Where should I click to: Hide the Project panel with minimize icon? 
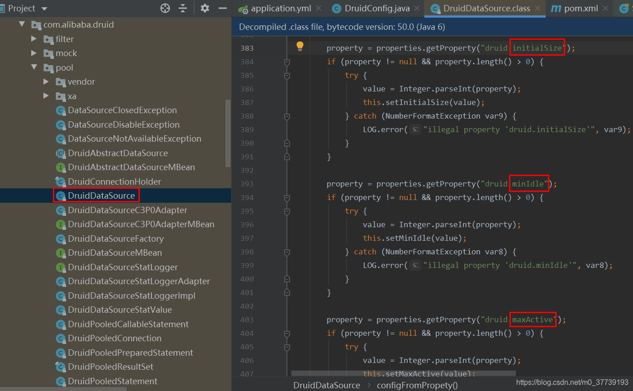(223, 8)
